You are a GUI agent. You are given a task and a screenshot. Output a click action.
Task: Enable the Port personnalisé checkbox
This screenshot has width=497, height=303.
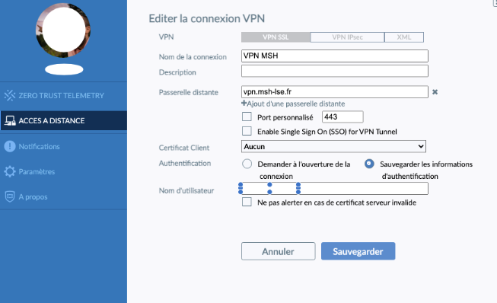coord(247,117)
